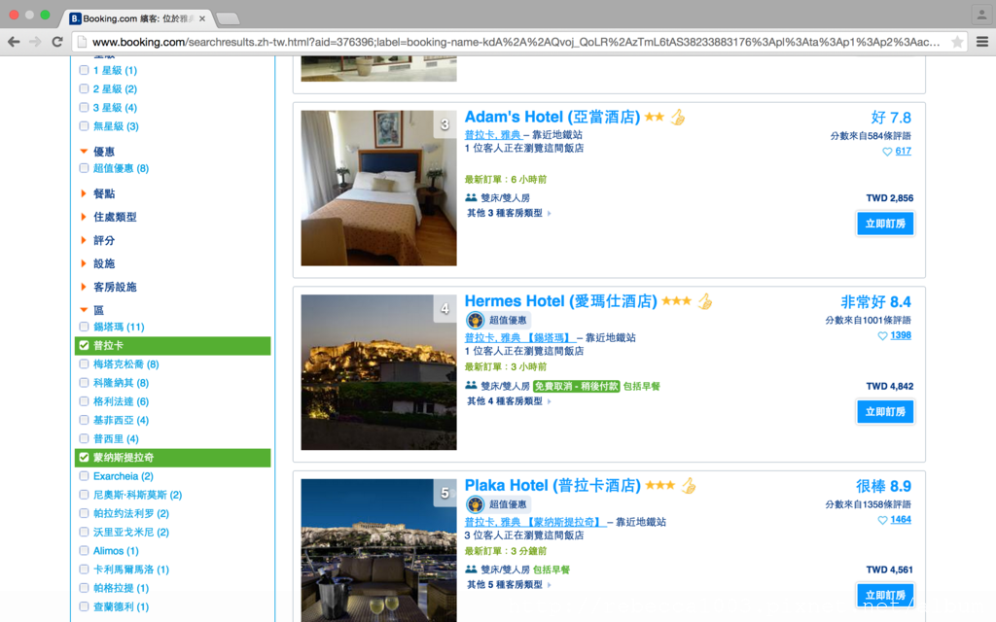Image resolution: width=996 pixels, height=622 pixels.
Task: Click Adam's Hotel star rating icons
Action: [655, 117]
